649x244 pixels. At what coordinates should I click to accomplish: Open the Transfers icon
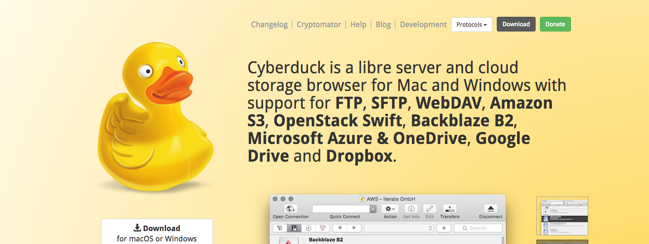[450, 209]
